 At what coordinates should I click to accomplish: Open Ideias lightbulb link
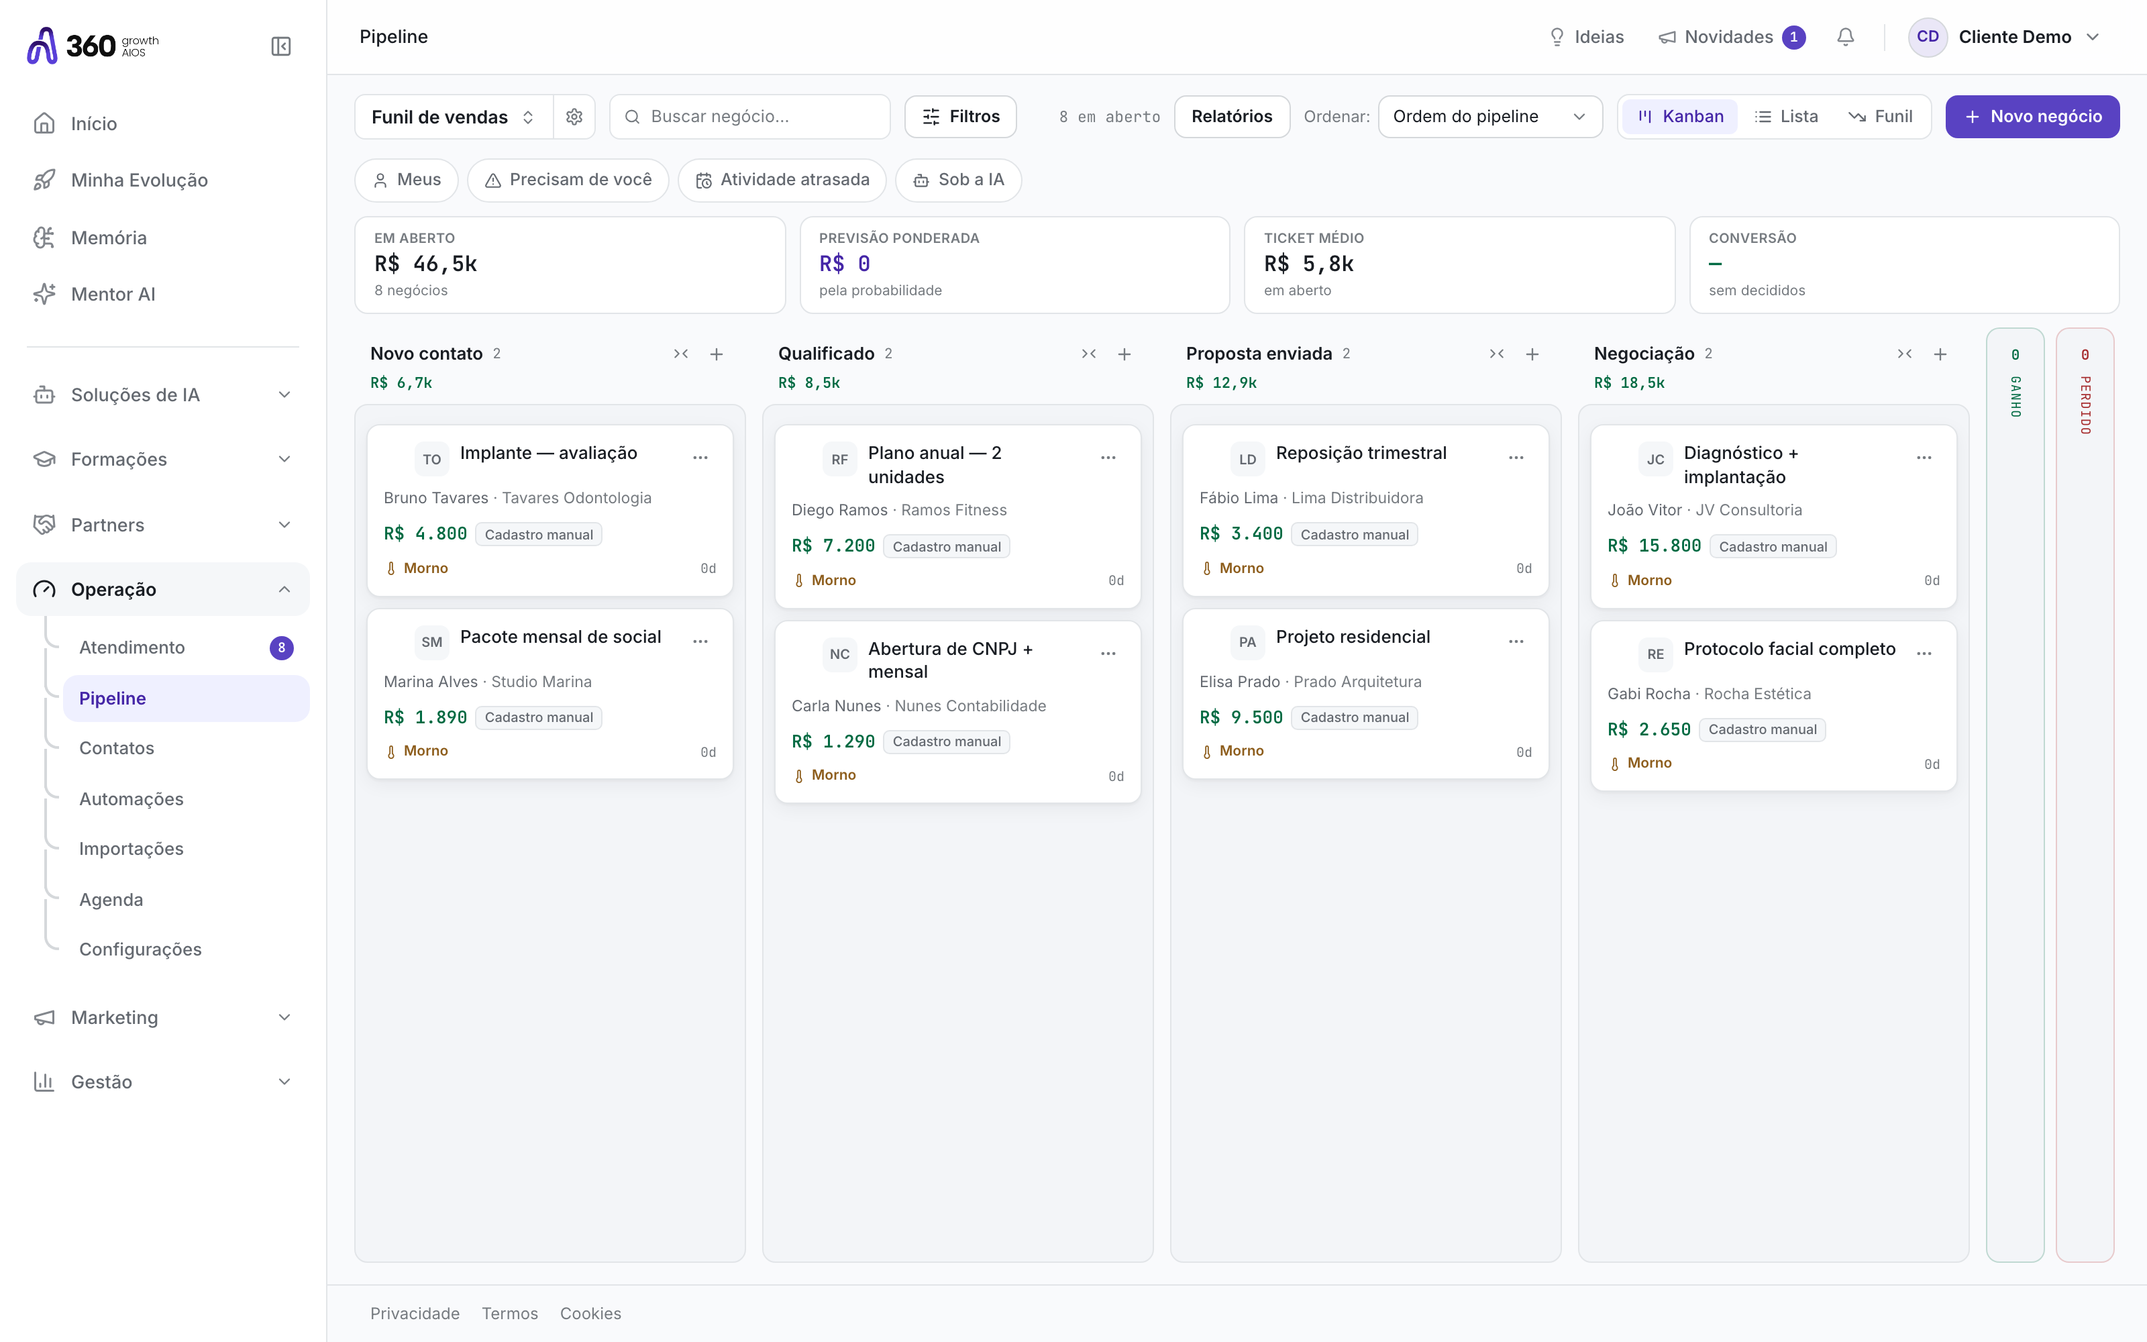coord(1586,38)
